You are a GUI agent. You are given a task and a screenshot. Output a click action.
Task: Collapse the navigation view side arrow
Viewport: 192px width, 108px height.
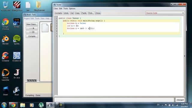pyautogui.click(x=184, y=56)
